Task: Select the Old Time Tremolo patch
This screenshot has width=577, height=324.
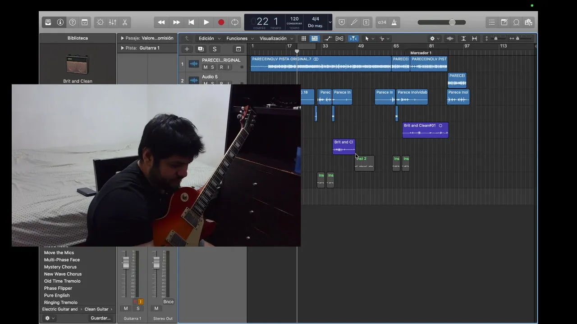Action: click(x=62, y=281)
